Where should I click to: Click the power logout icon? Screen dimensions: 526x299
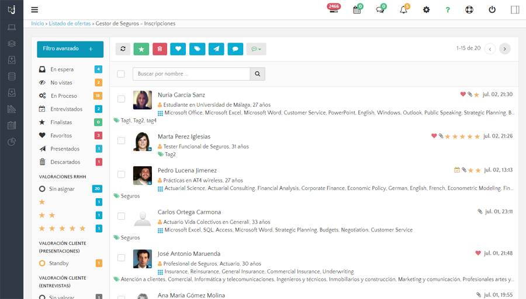coord(492,10)
